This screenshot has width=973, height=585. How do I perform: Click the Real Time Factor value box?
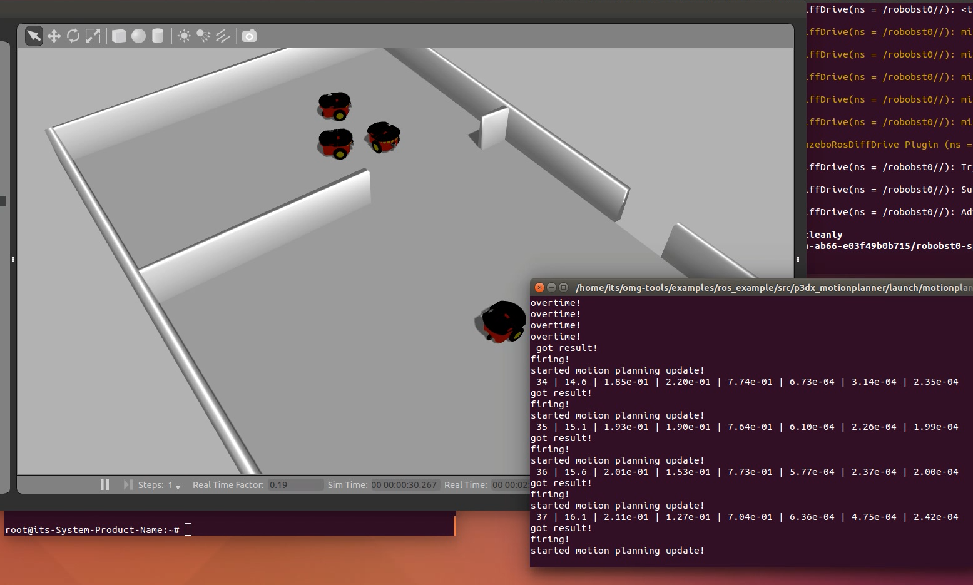point(292,484)
